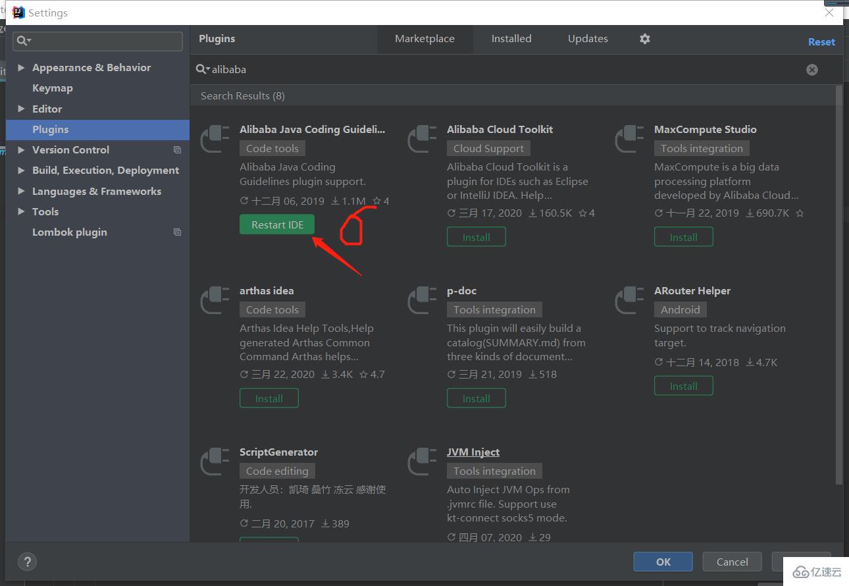The width and height of the screenshot is (849, 586).
Task: Expand the Editor settings node
Action: pos(21,109)
